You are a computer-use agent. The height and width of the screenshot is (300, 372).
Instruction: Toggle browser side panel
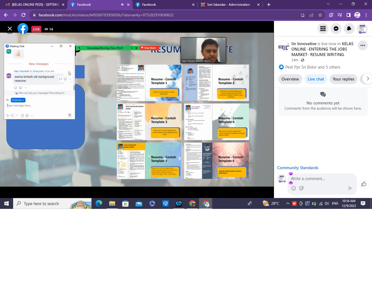(348, 15)
